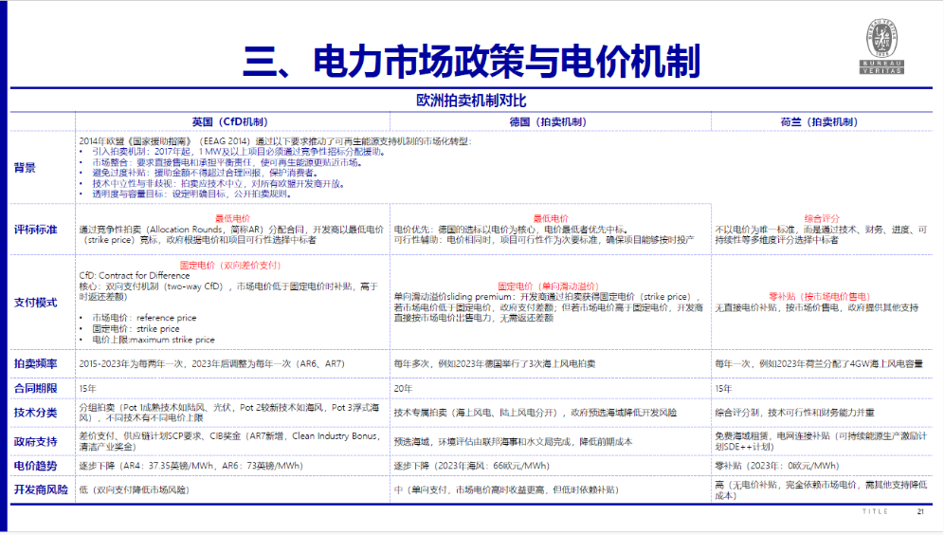Viewport: 944px width, 535px height.
Task: Click the text 核心：双向支付机制 (two-way CfD)
Action: [x=228, y=291]
